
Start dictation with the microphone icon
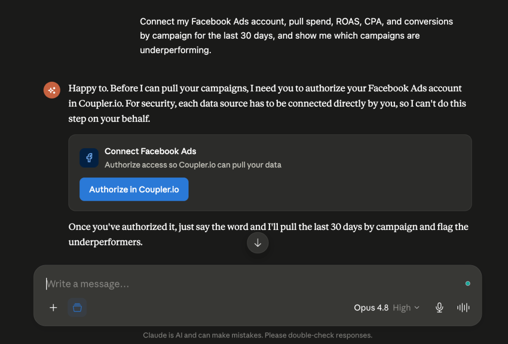pyautogui.click(x=440, y=307)
